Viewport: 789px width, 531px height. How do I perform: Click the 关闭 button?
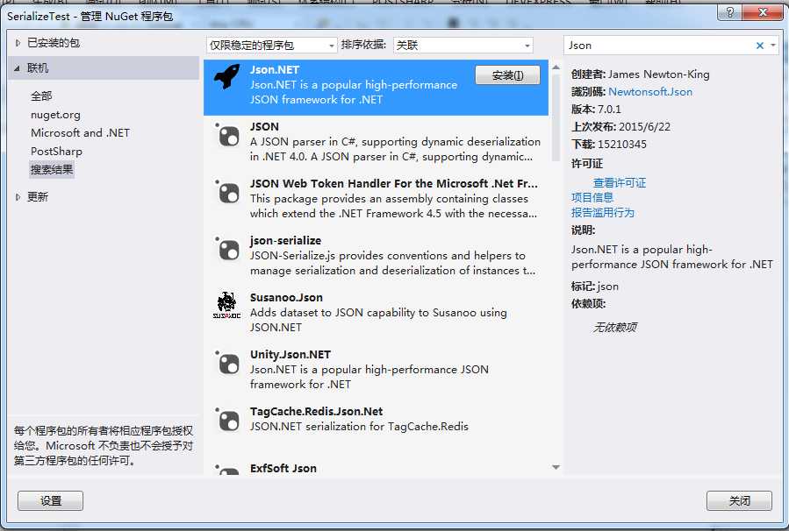(739, 500)
